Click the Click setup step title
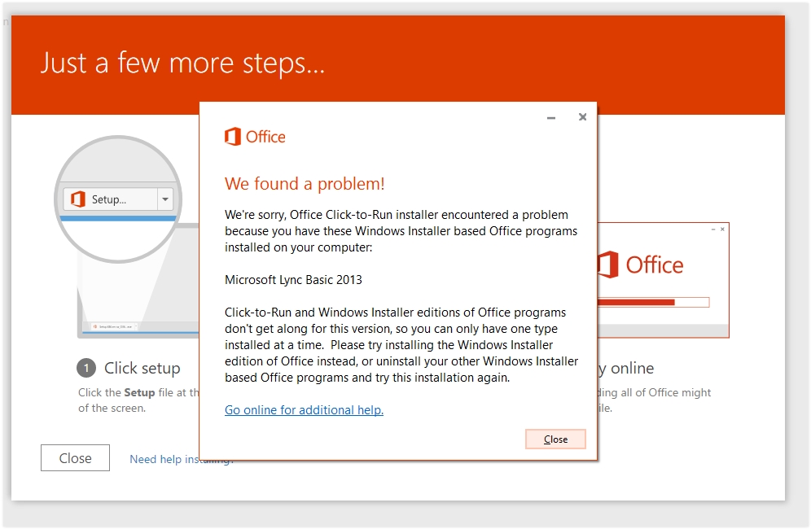The image size is (811, 529). click(142, 368)
